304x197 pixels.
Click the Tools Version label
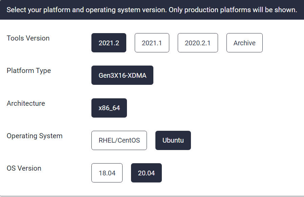(x=28, y=38)
